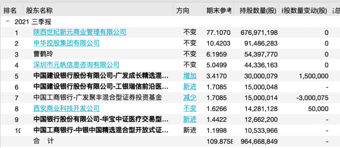The image size is (340, 148).
Task: Click 不变 link for 西安商业科技 row
Action: (190, 108)
